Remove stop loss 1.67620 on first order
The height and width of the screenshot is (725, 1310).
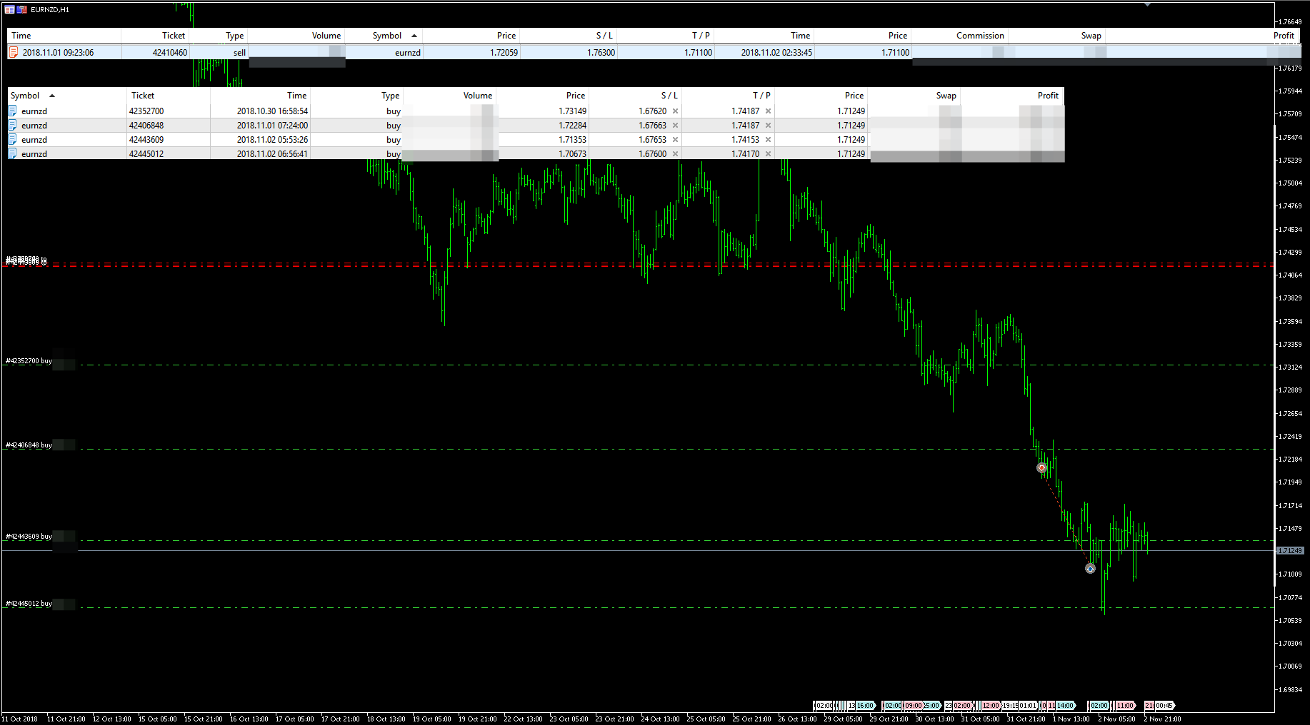675,111
